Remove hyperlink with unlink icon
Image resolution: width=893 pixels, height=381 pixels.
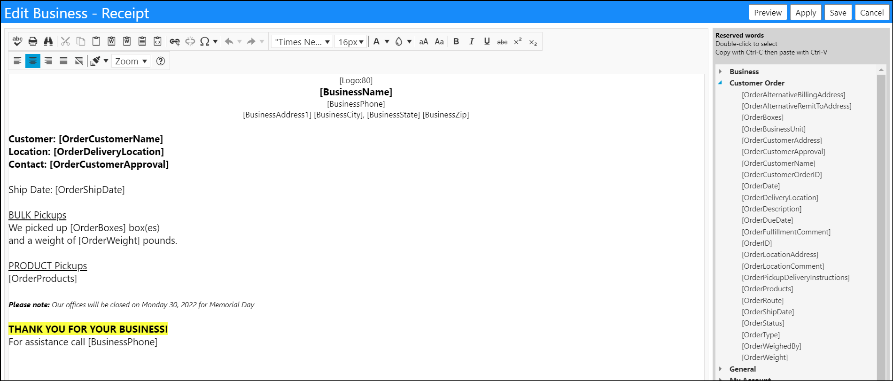pos(190,41)
